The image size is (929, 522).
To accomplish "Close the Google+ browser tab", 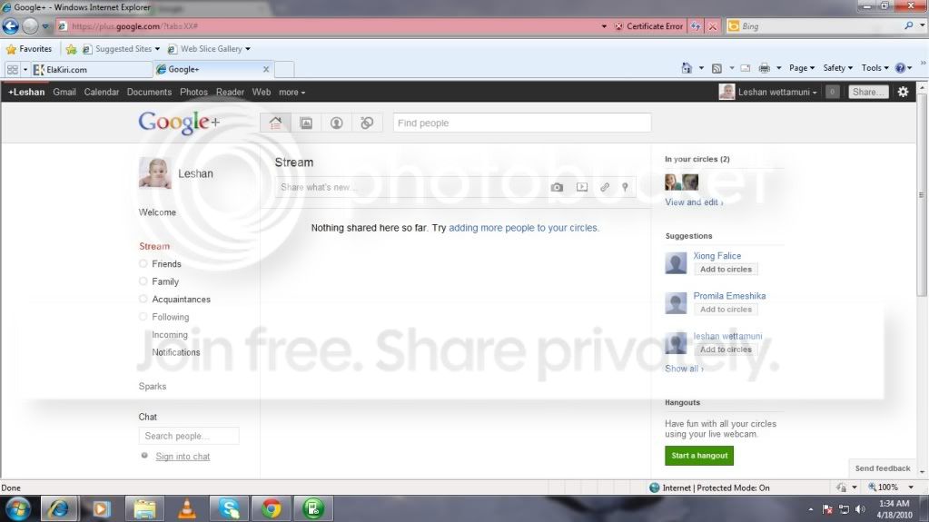I will (x=266, y=69).
